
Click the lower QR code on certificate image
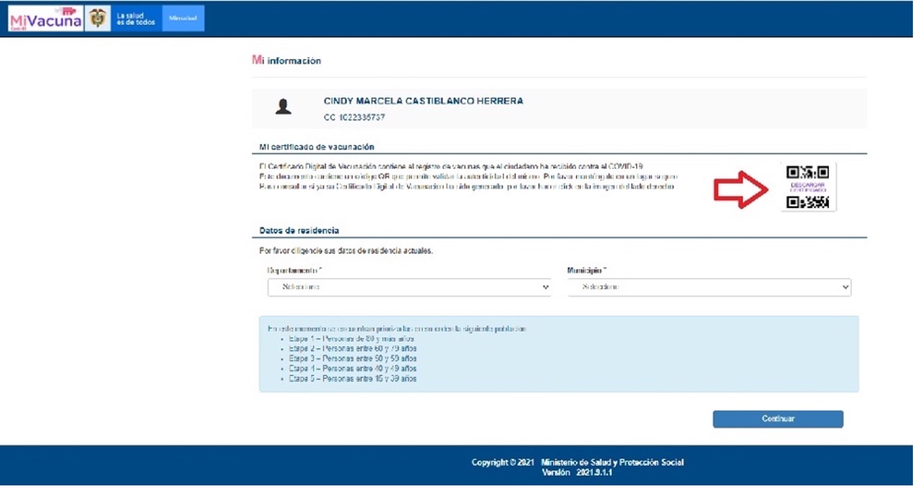tap(808, 202)
